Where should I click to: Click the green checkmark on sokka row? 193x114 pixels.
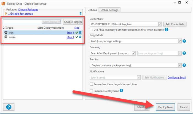[x=77, y=37]
